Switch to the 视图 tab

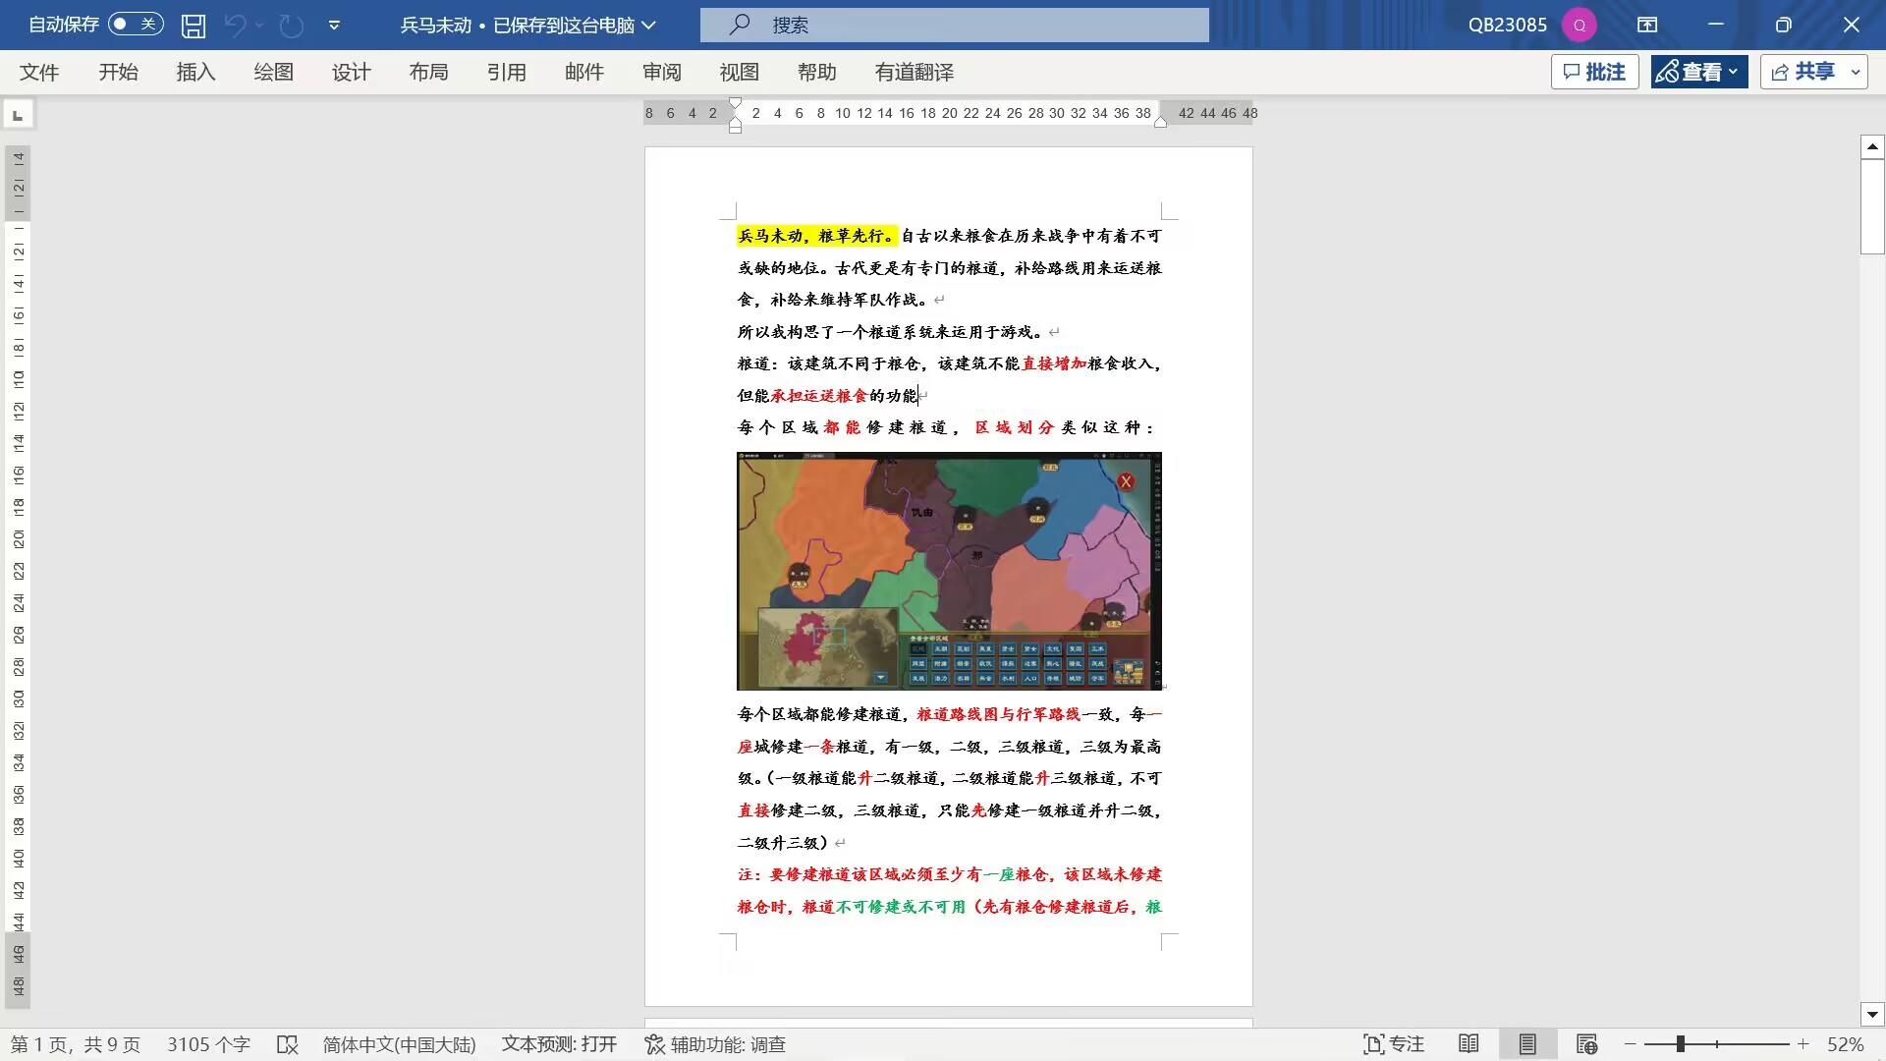click(x=740, y=73)
